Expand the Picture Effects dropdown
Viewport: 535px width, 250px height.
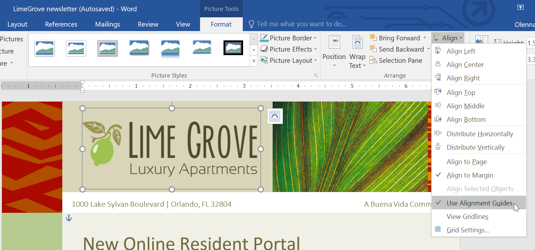315,49
